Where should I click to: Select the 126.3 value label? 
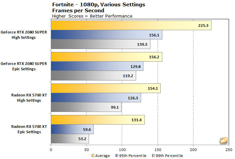pyautogui.click(x=133, y=98)
